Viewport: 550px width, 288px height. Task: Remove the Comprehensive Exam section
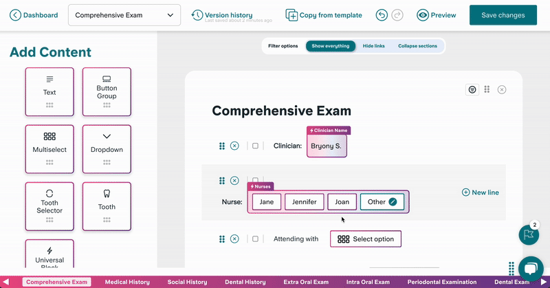point(502,89)
